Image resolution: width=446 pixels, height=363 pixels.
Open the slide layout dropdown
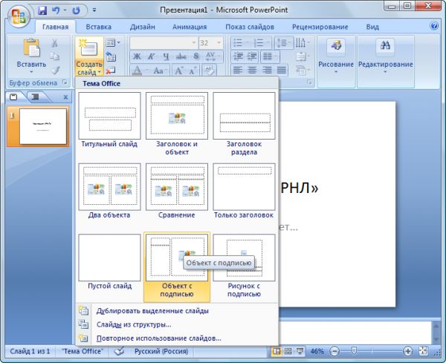(113, 43)
